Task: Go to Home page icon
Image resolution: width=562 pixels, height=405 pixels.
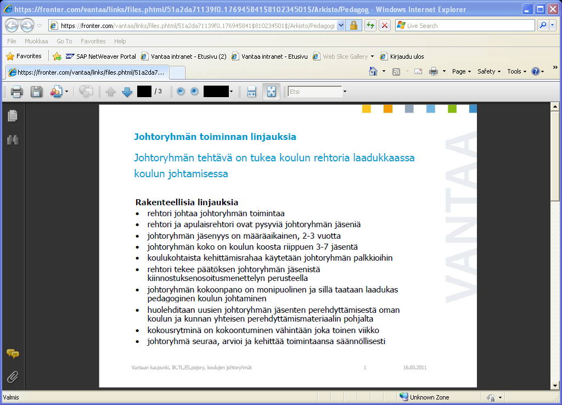Action: coord(373,71)
